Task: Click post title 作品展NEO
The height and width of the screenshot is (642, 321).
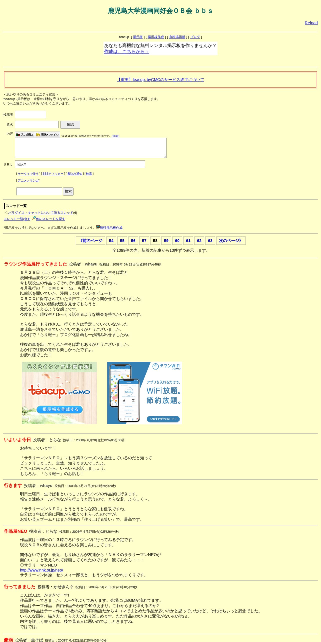Action: (x=15, y=531)
